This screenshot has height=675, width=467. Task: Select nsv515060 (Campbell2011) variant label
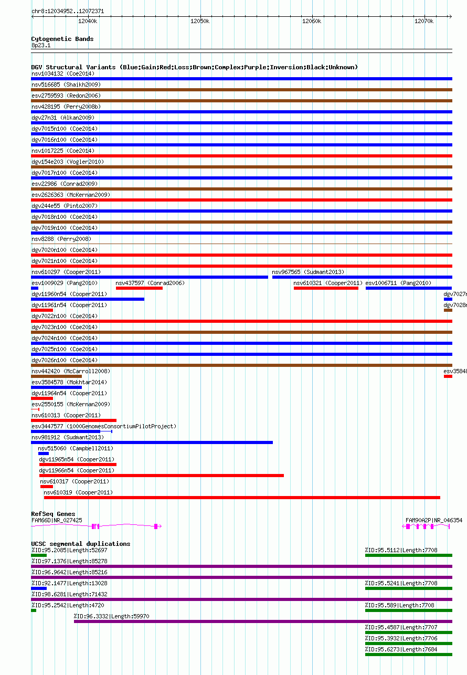point(76,448)
